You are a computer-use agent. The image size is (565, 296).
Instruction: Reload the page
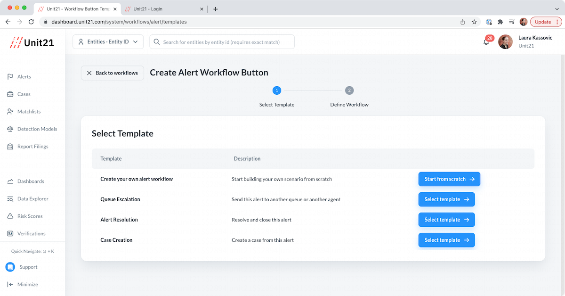(32, 22)
